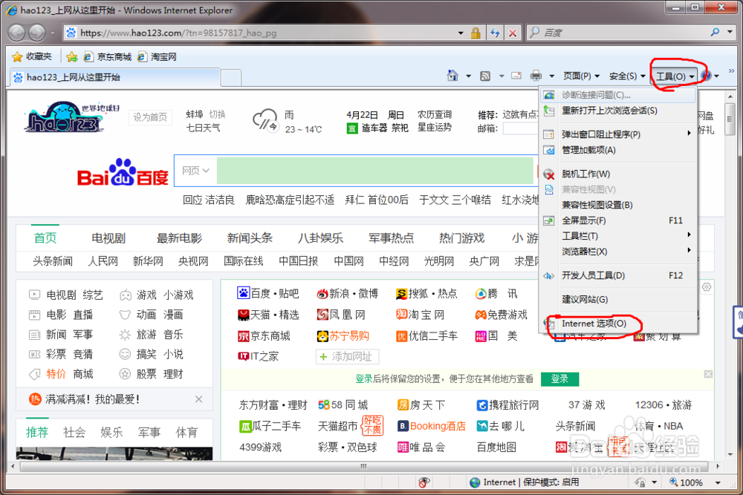Click the rainy weather cloud icon
Viewport: 743px width, 495px height.
[265, 119]
